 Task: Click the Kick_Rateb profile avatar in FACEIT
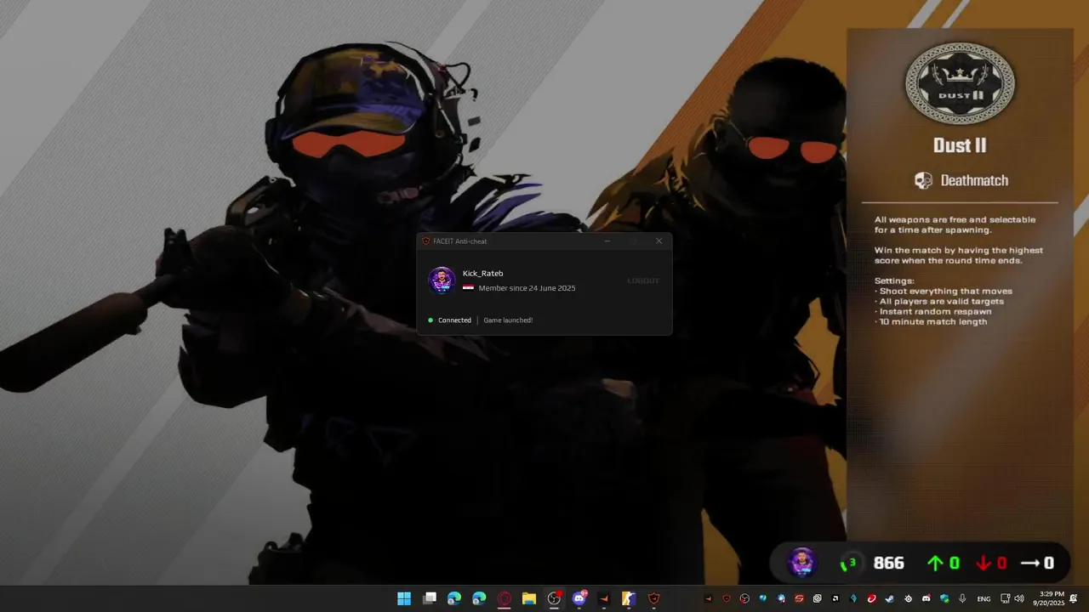(x=442, y=280)
